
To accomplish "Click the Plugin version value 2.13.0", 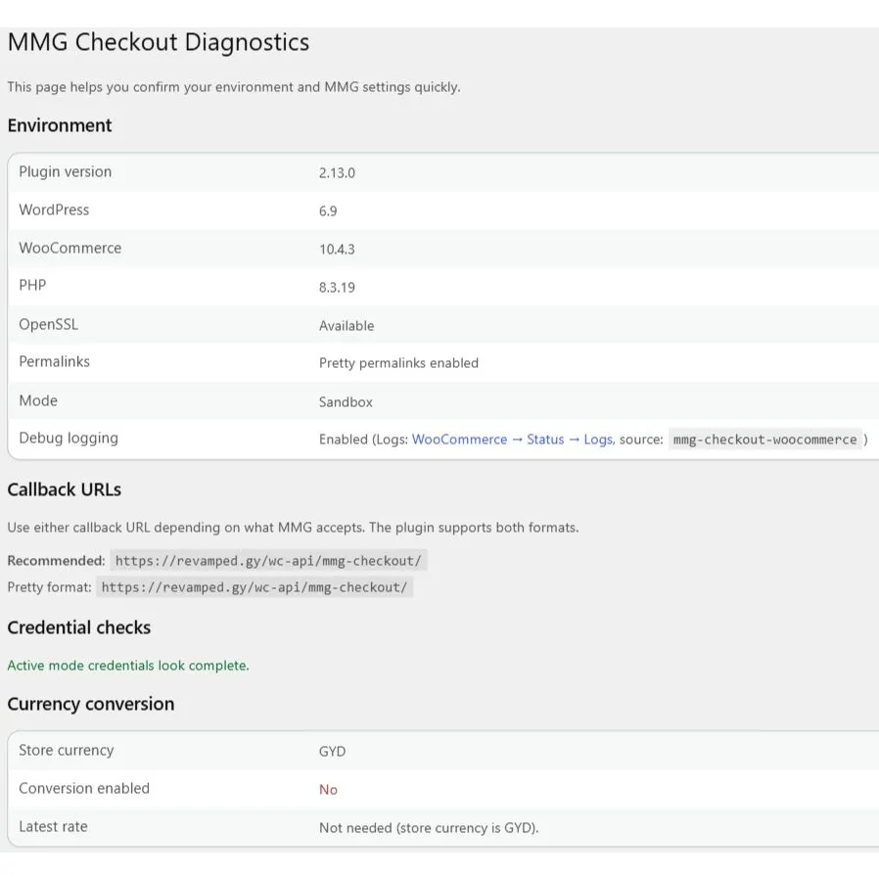I will pos(337,172).
